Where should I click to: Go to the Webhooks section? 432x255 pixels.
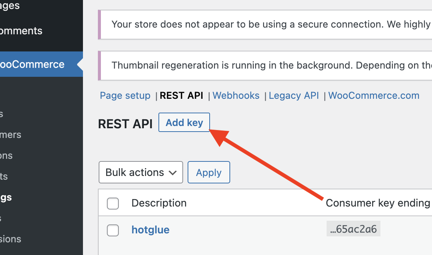point(236,95)
